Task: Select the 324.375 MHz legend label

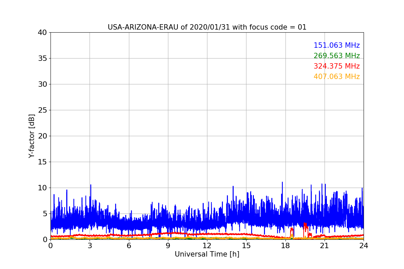Action: click(337, 66)
